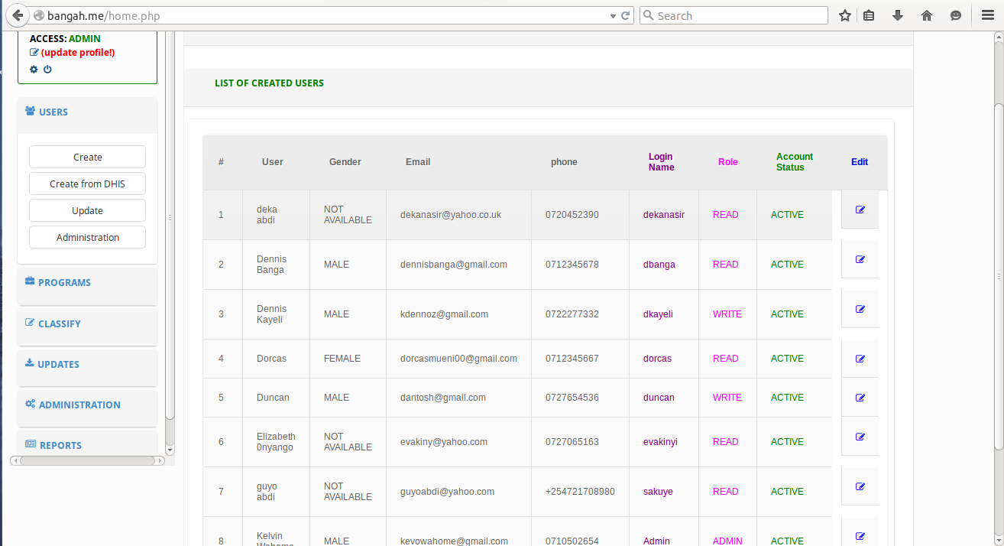Click the sidebar horizontal scrollbar
Viewport: 1004px width, 546px height.
click(87, 461)
